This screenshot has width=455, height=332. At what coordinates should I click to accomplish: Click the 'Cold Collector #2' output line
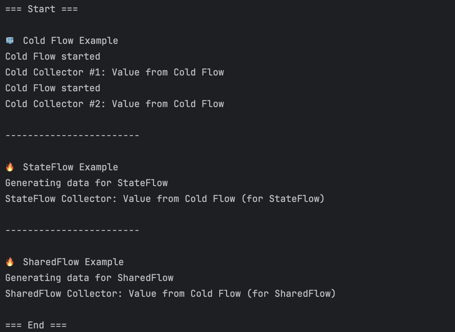pyautogui.click(x=114, y=104)
